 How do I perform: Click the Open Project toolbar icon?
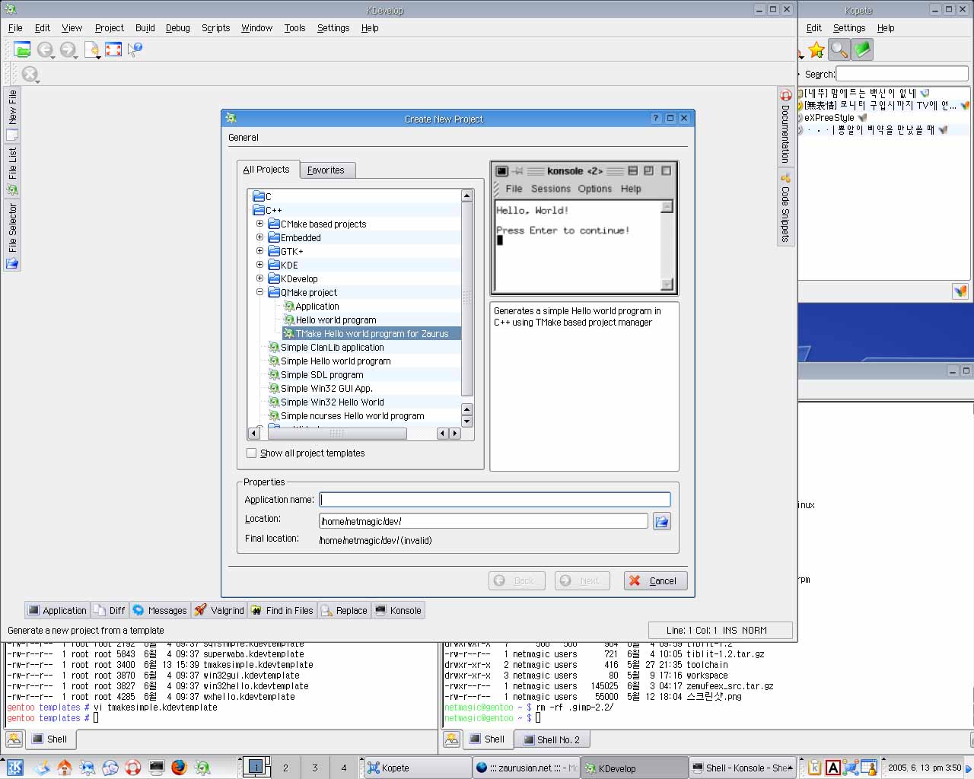pyautogui.click(x=22, y=49)
